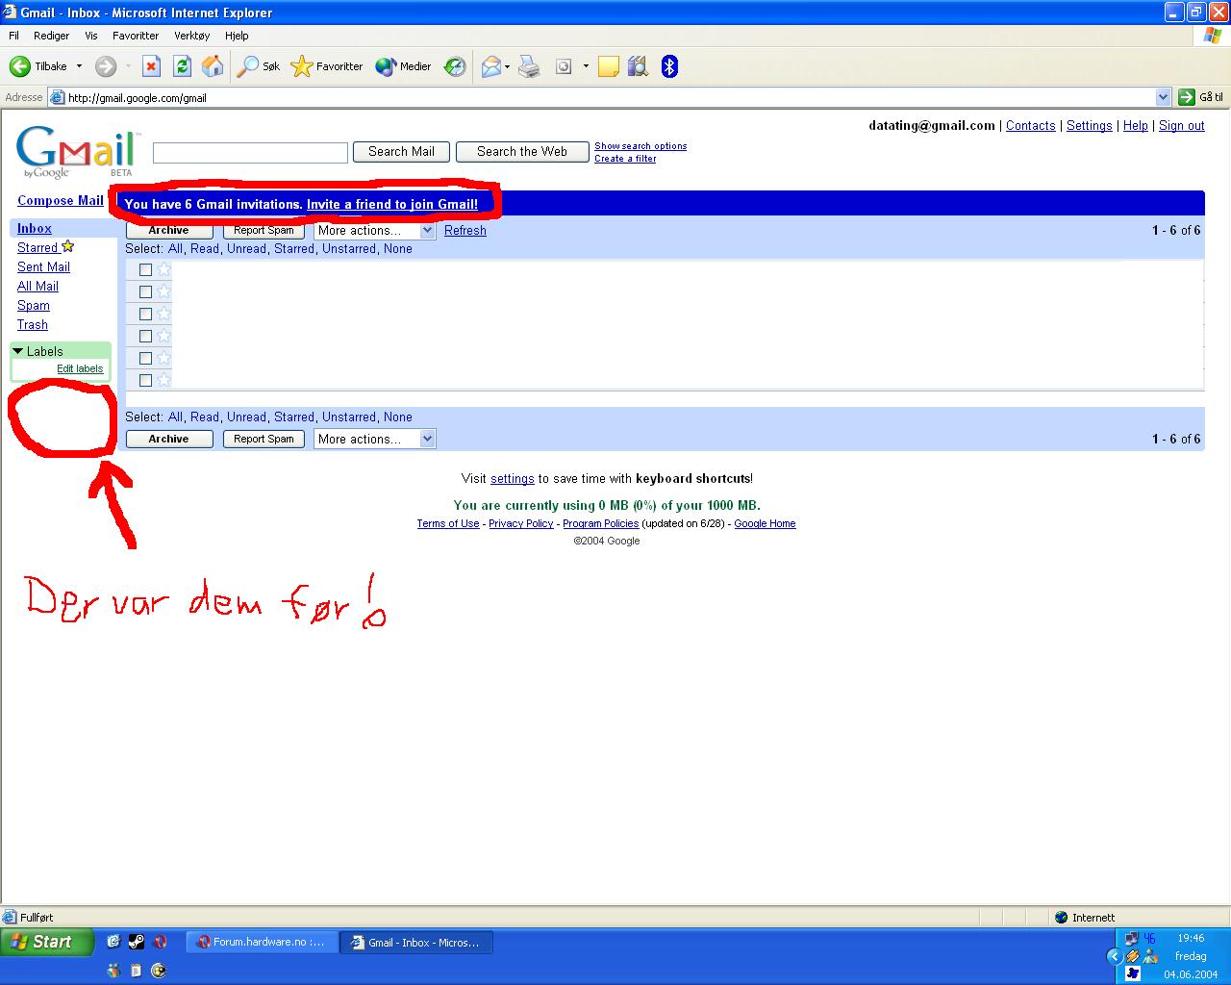Open the Favoritter star pane
Screen dimensions: 1231x985
click(x=327, y=66)
